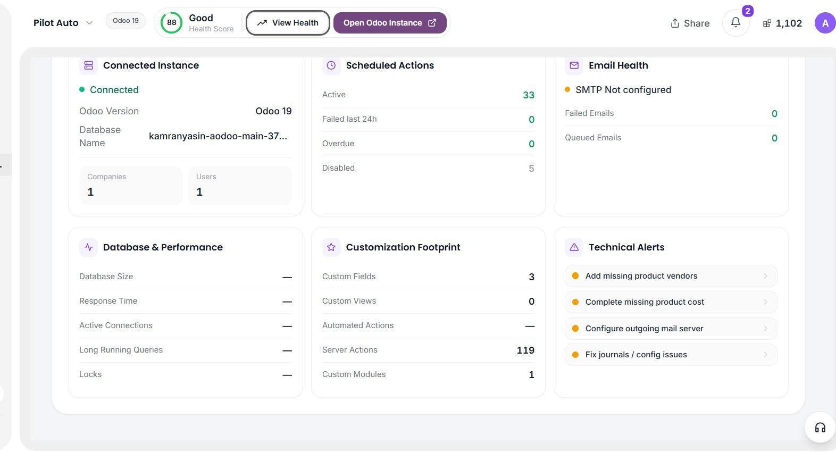
Task: Click the Custom Fields value 3
Action: (x=531, y=277)
